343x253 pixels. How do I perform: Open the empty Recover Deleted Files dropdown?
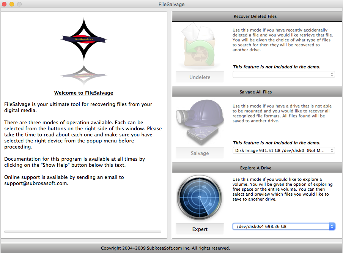coord(283,74)
